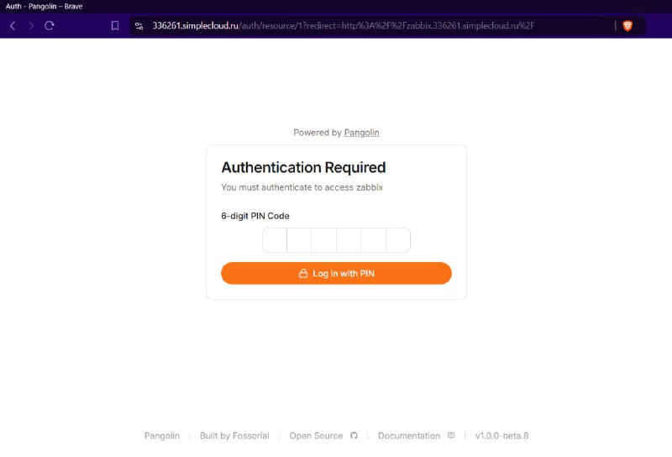This screenshot has width=672, height=457.
Task: Open site settings icon in address bar
Action: point(139,26)
